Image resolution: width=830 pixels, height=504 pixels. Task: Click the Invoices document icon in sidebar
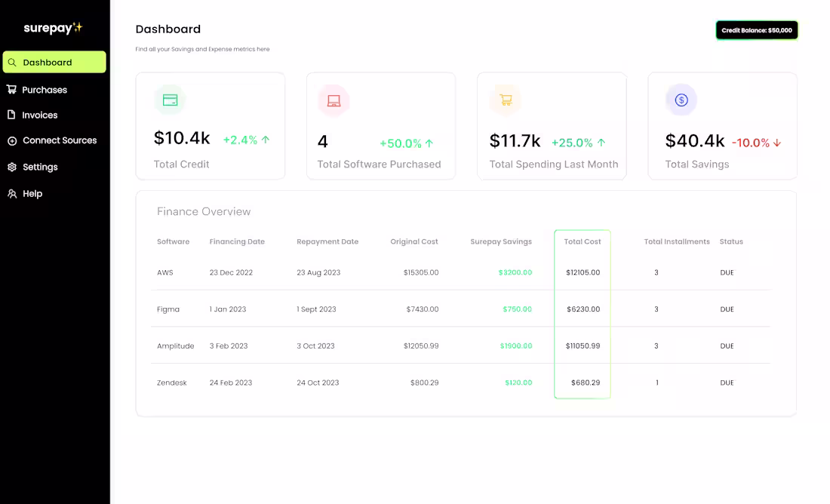pos(12,115)
